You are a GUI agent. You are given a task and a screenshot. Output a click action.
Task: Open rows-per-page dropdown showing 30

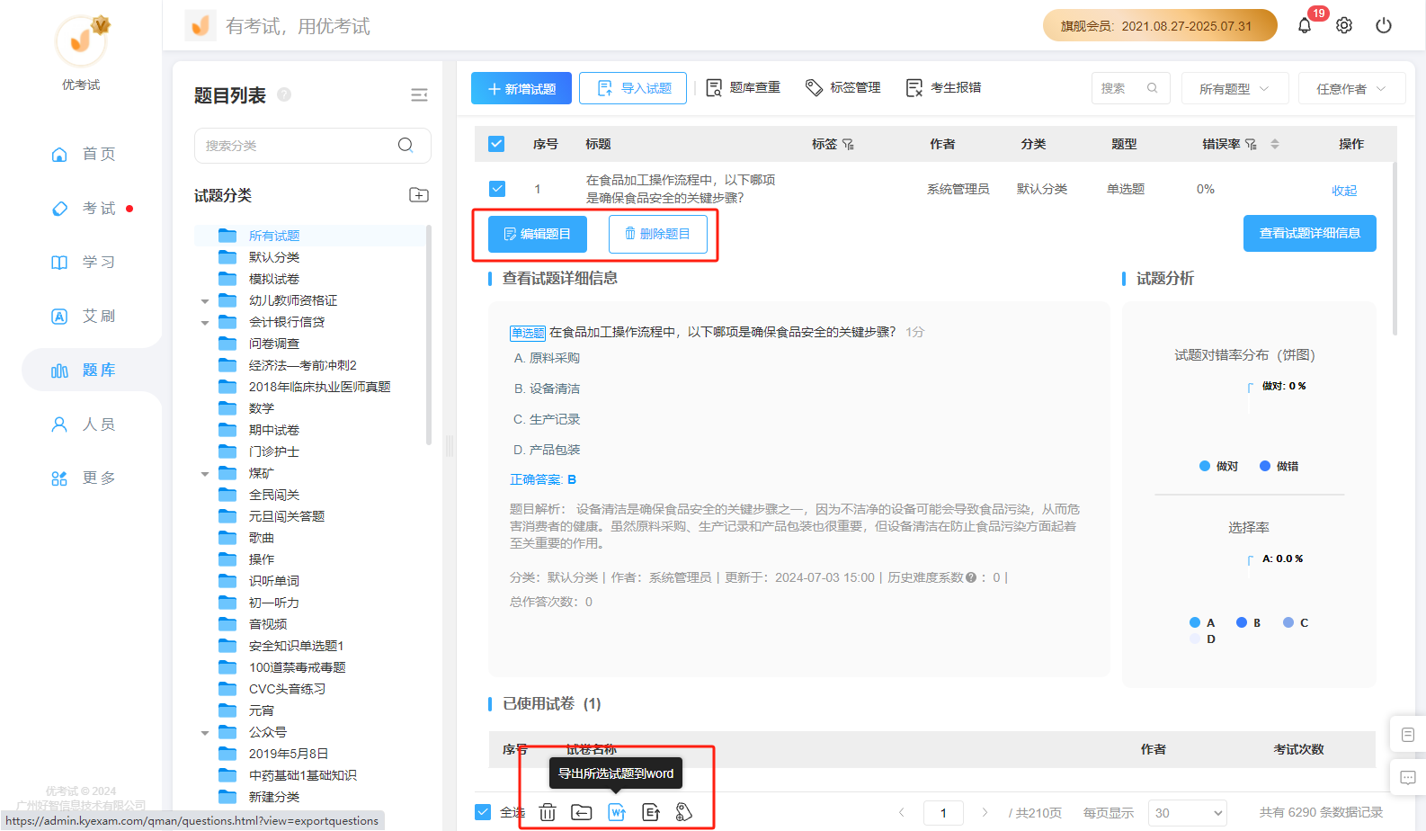tap(1188, 813)
